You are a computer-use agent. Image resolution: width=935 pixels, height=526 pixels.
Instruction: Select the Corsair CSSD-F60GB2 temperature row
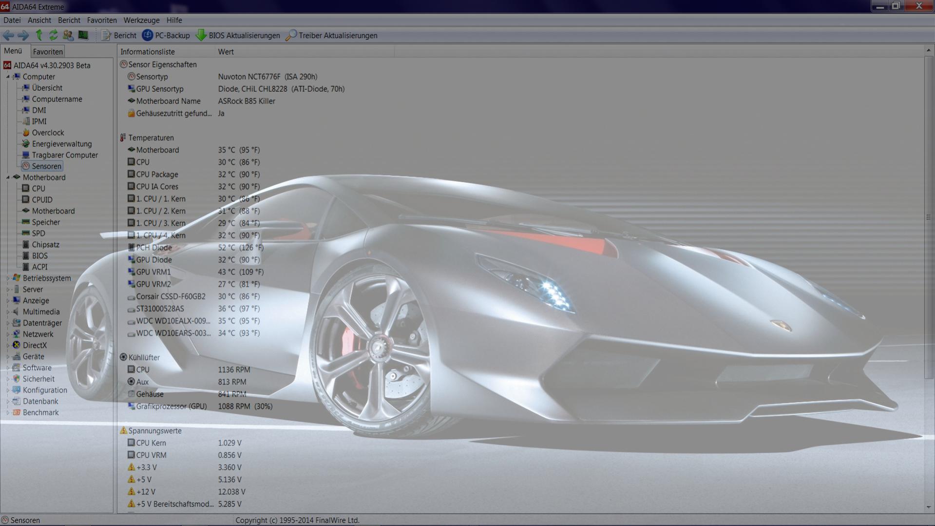194,296
